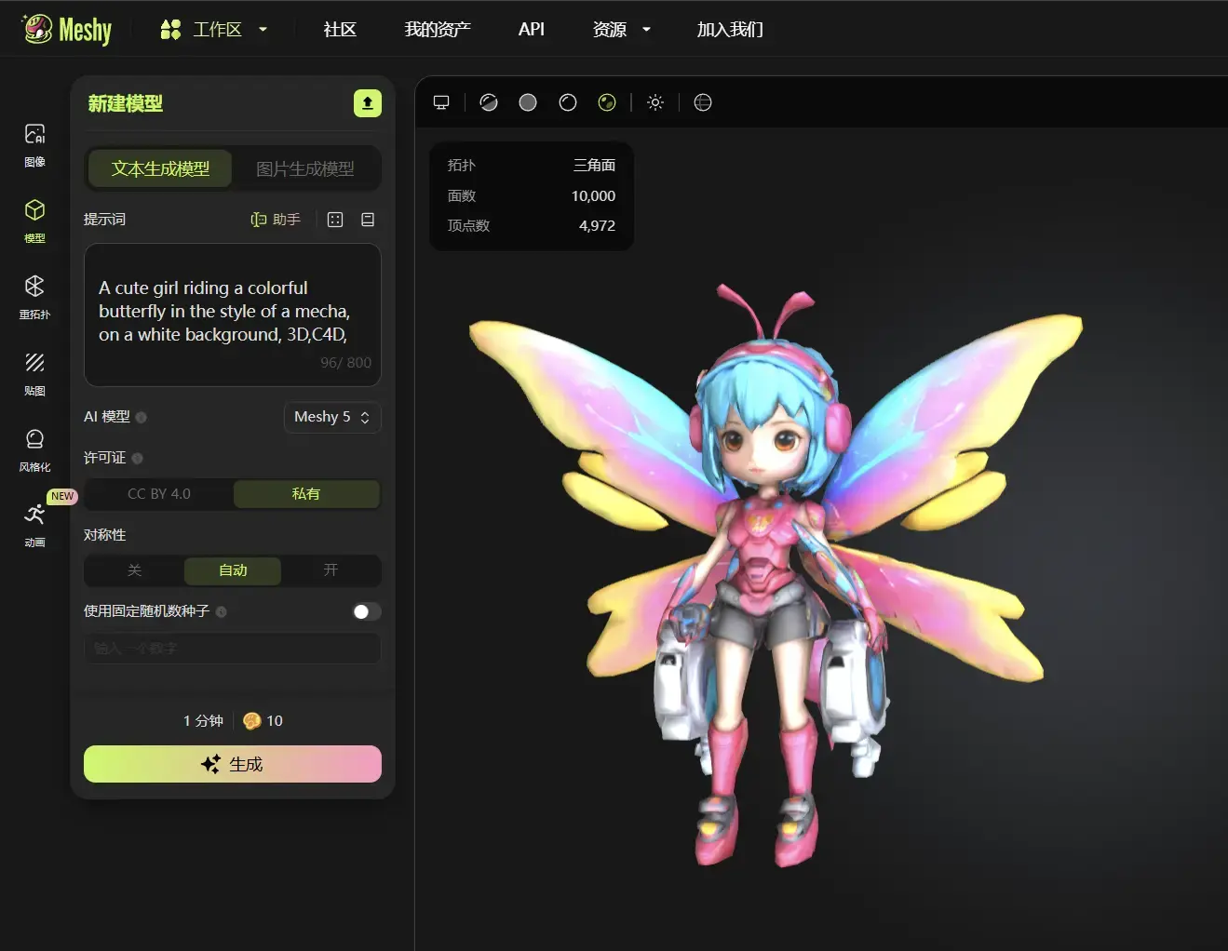Viewport: 1228px width, 951px height.
Task: Select 私有 license option
Action: (x=306, y=493)
